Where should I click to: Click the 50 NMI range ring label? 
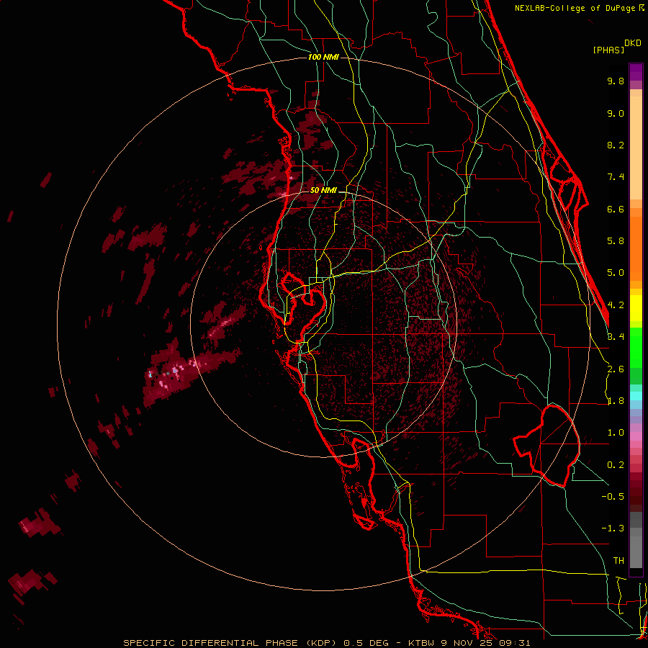click(x=323, y=191)
